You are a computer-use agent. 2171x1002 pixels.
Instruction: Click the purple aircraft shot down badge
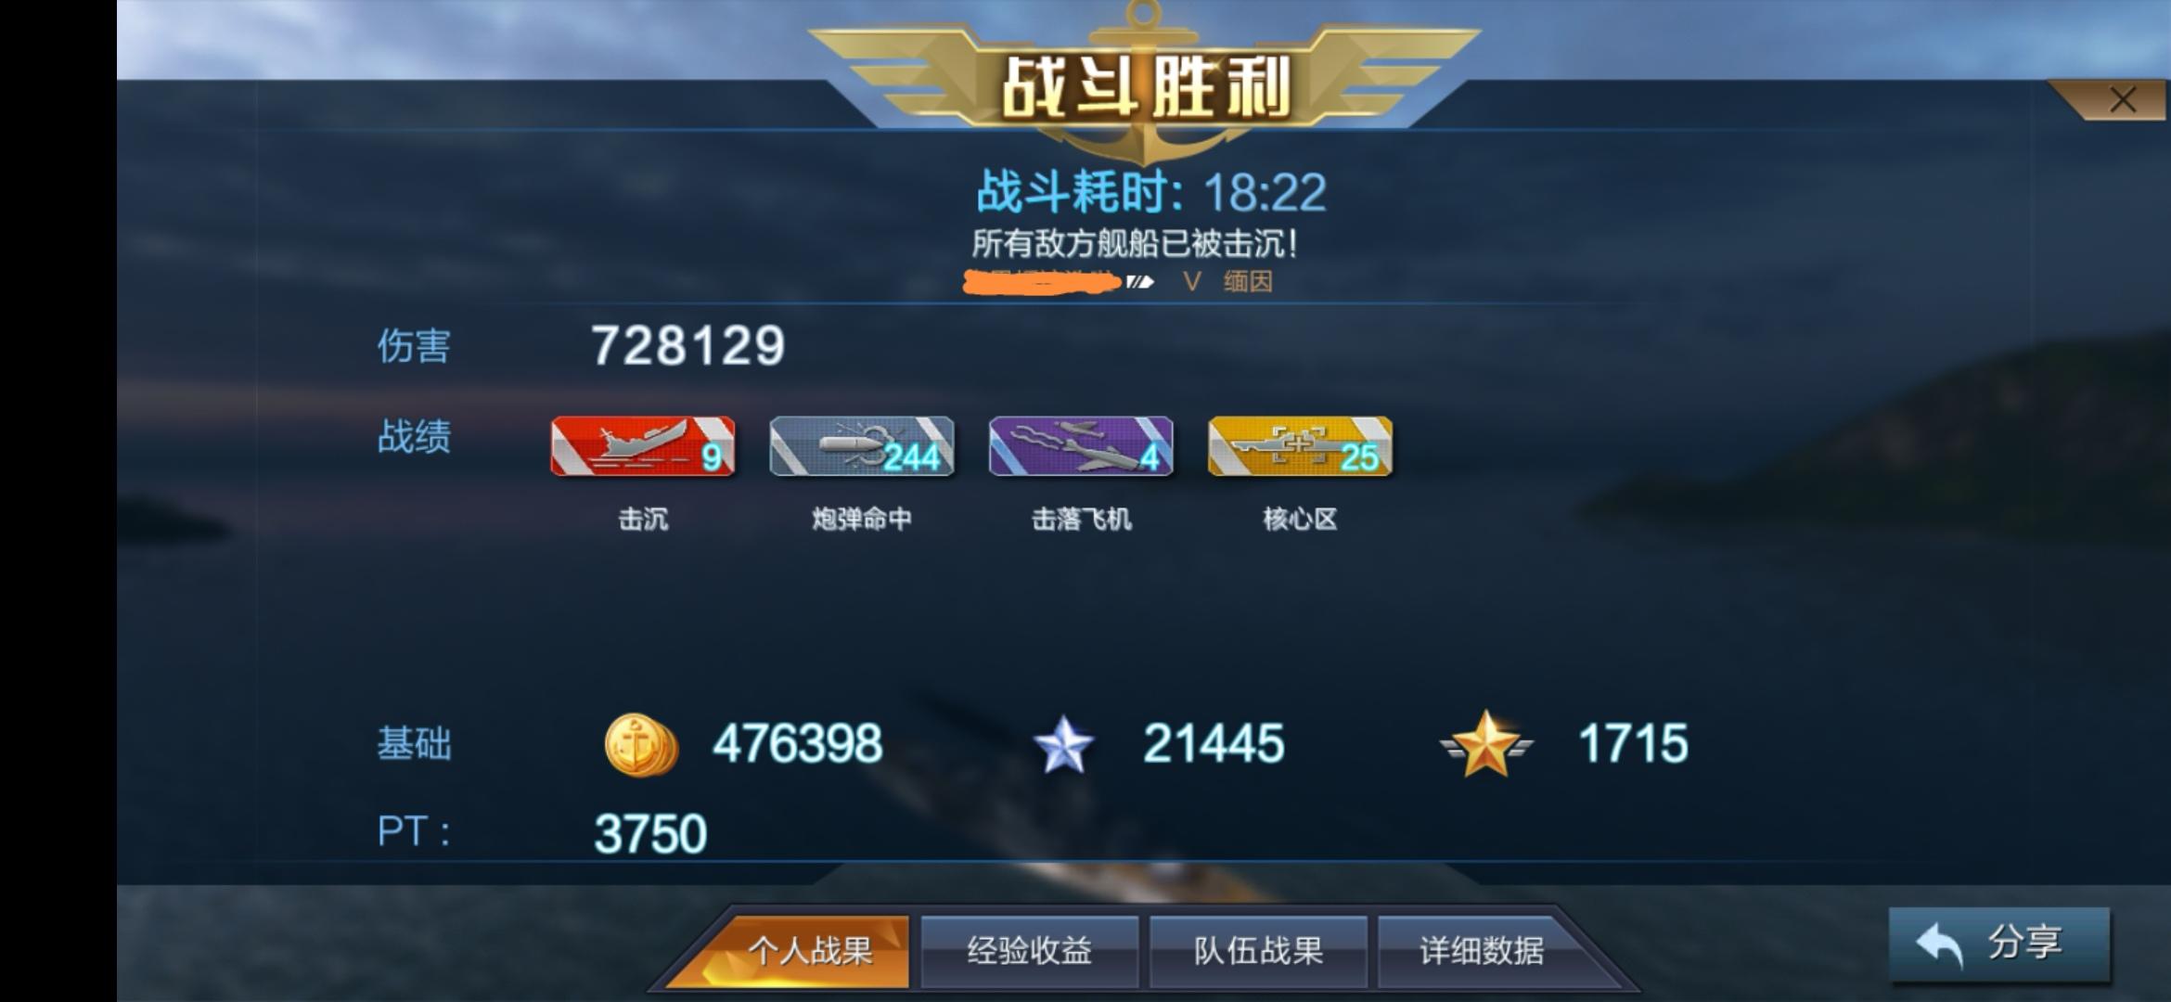1081,446
